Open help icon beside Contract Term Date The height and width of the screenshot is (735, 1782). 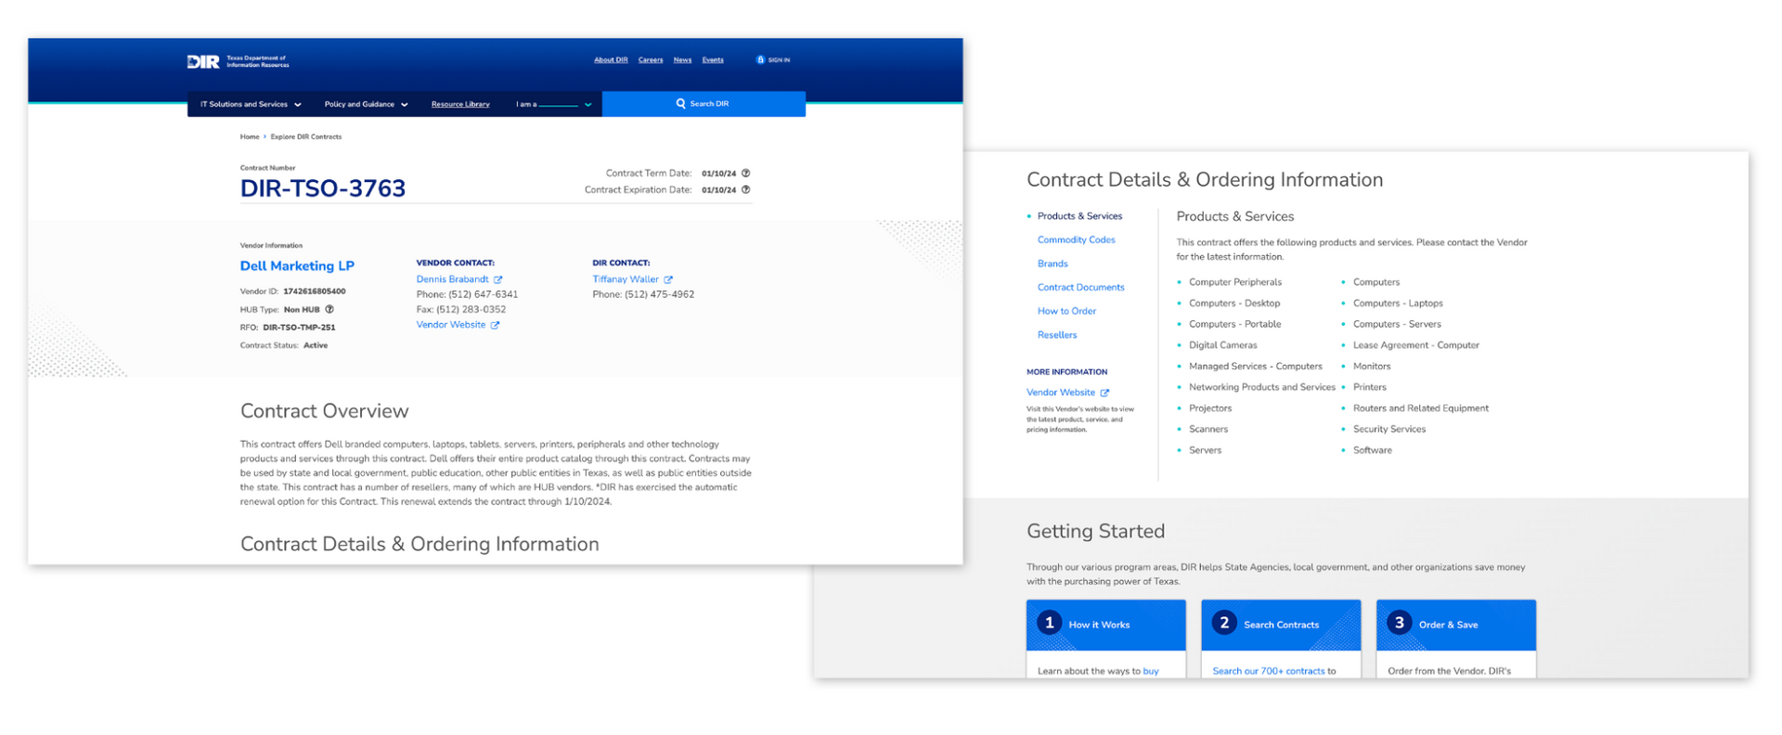pos(745,174)
